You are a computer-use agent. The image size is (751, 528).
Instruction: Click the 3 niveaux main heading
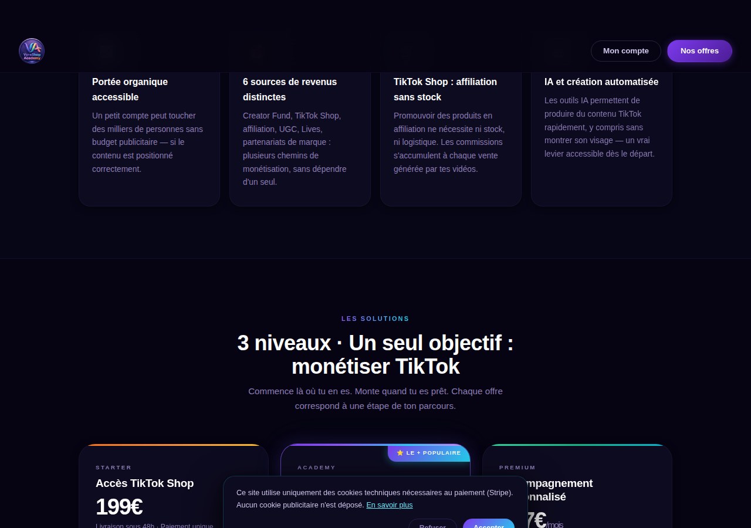tap(375, 354)
